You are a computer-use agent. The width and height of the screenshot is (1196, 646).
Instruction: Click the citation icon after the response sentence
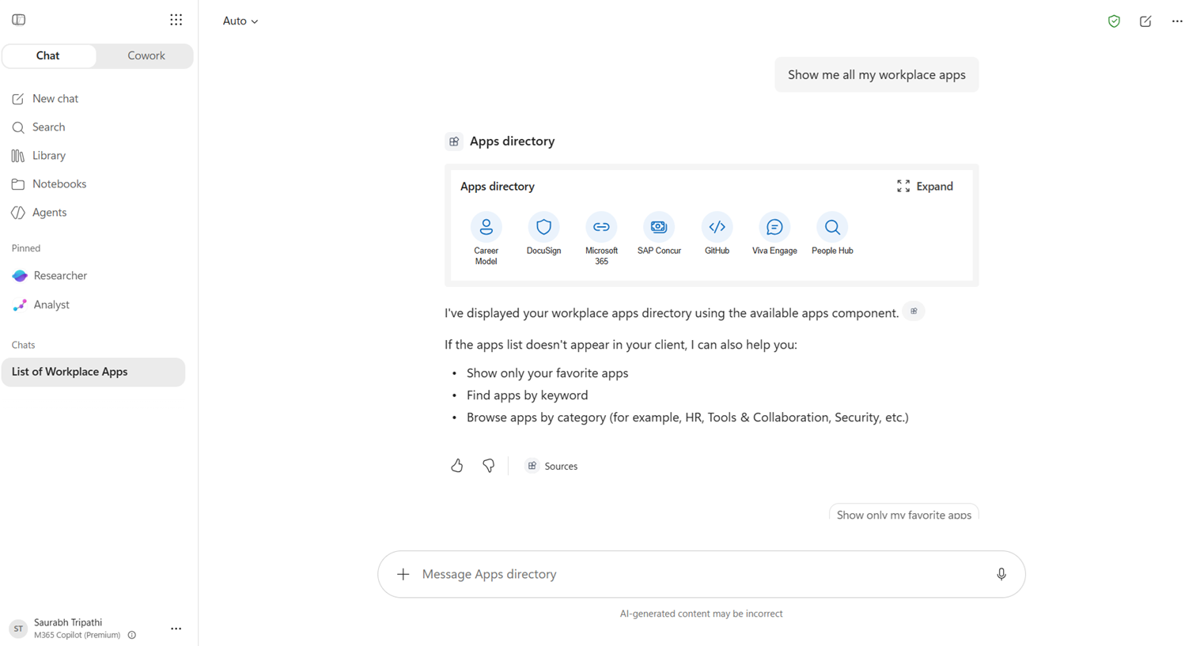914,312
